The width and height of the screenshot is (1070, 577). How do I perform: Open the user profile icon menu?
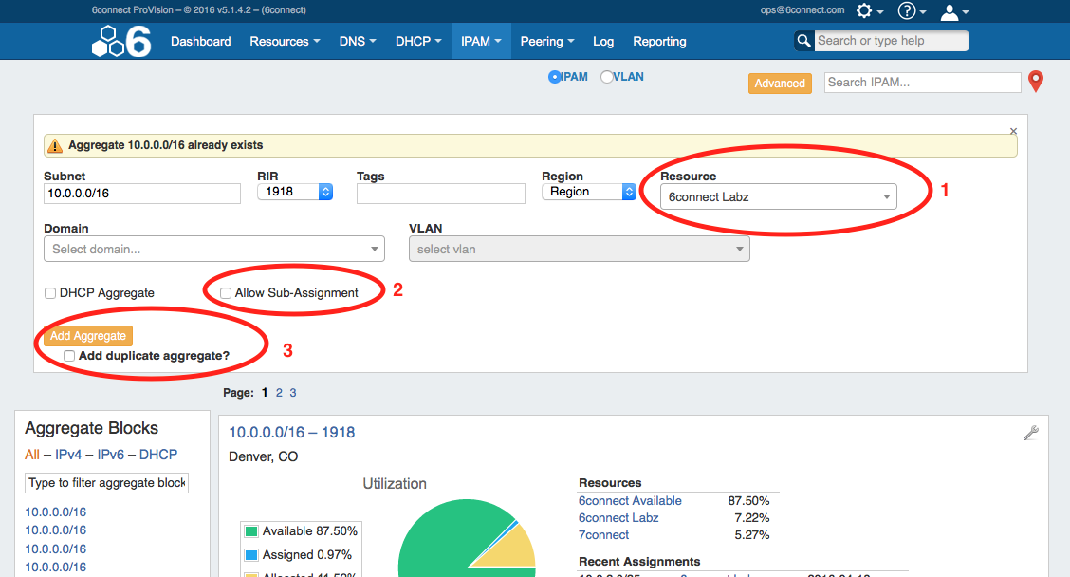click(x=949, y=11)
